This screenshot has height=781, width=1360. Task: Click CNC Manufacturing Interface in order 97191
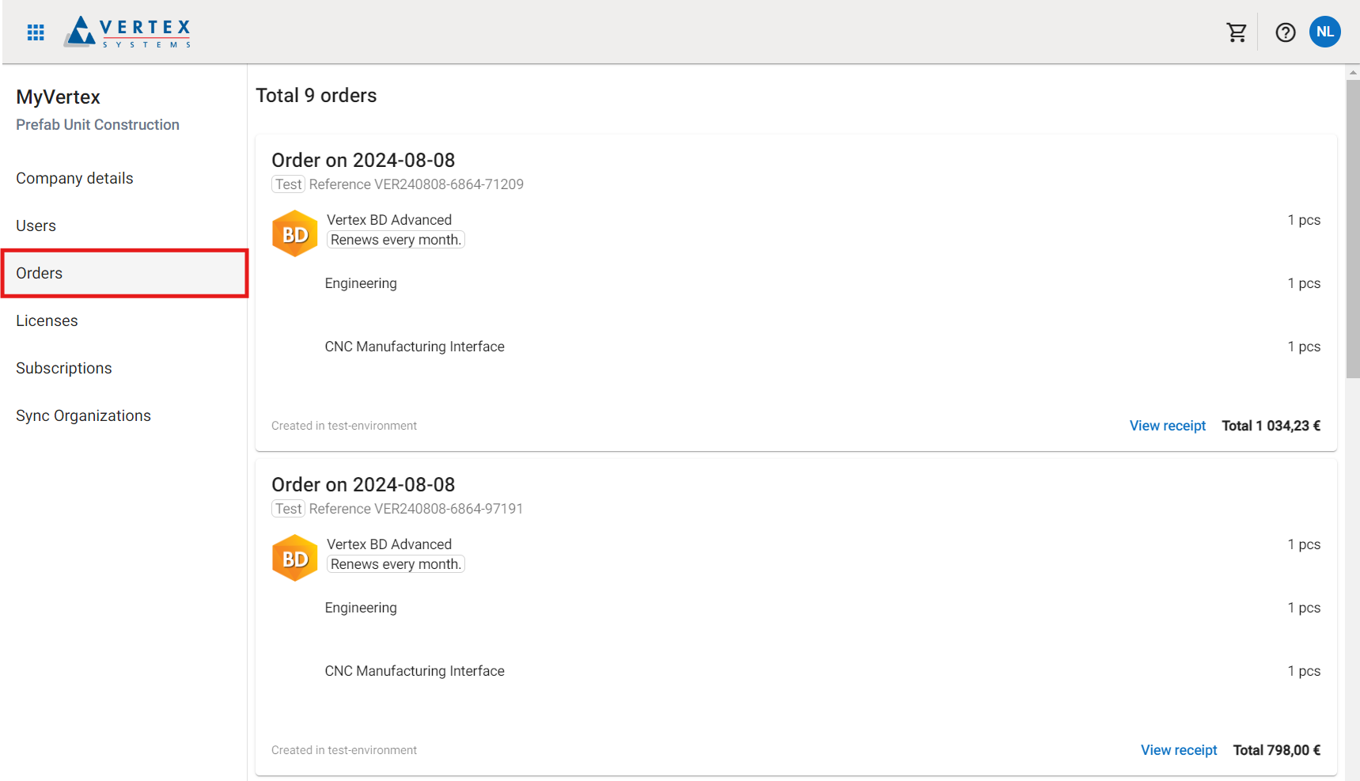pos(415,671)
